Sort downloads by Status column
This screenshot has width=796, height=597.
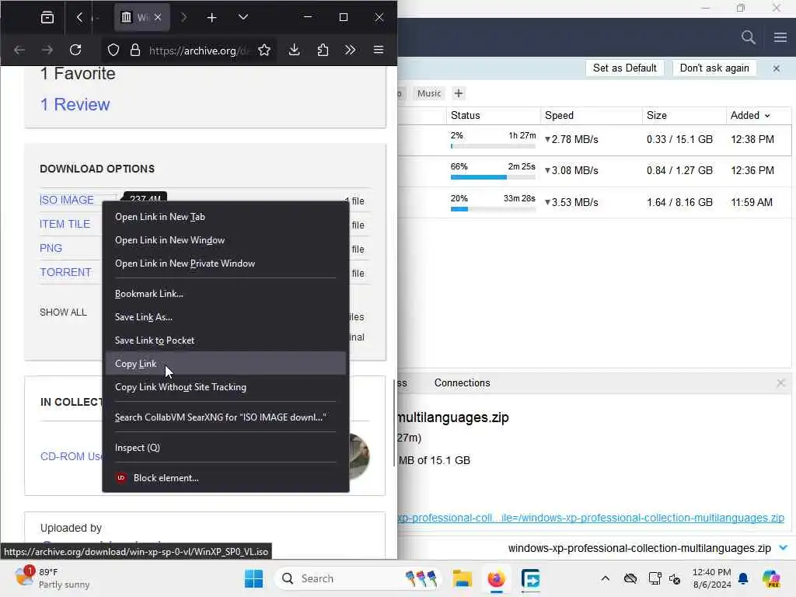[493, 115]
